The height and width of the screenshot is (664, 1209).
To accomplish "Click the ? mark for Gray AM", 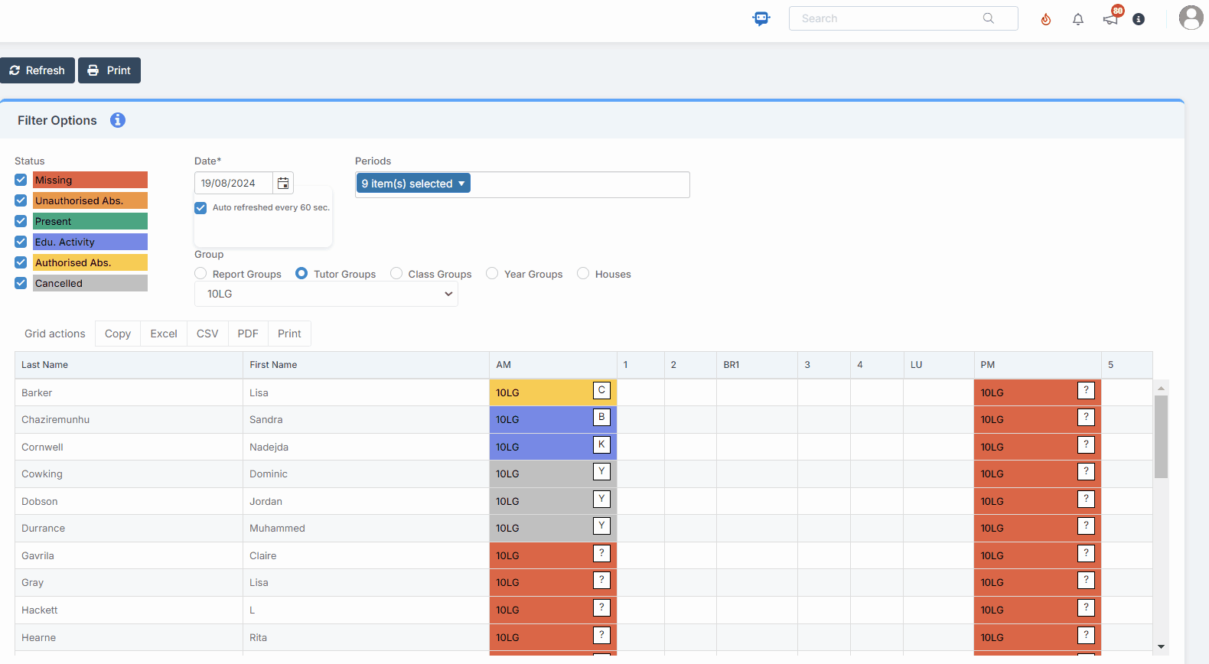I will (602, 580).
